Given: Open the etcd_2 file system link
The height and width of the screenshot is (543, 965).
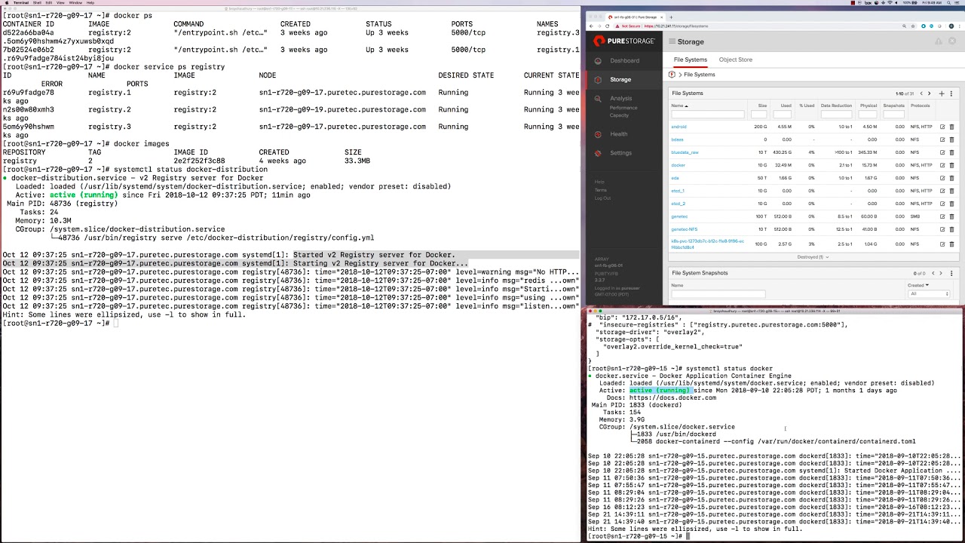Looking at the screenshot, I should (678, 204).
